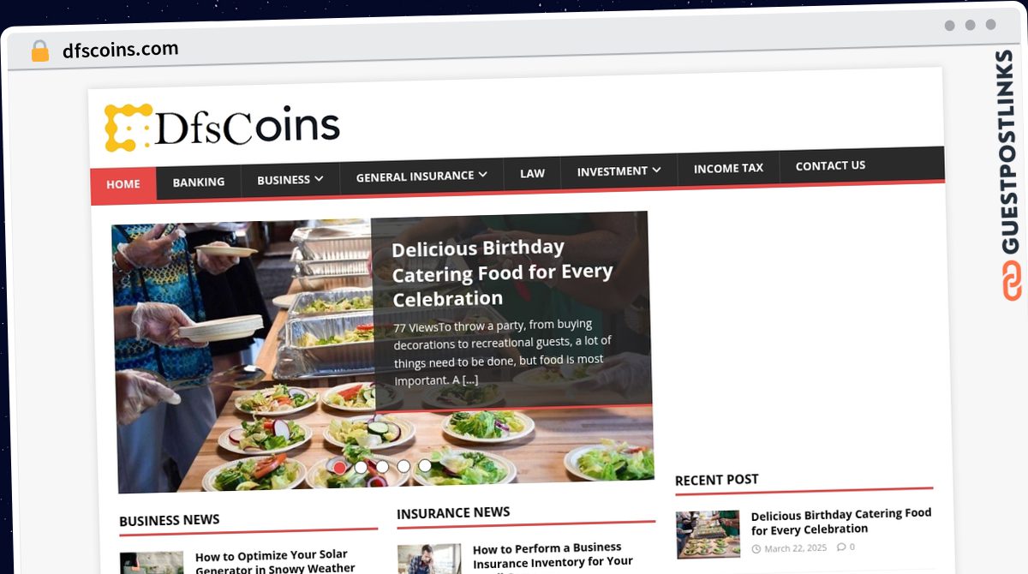1028x574 pixels.
Task: Open the Contact Us page
Action: pyautogui.click(x=830, y=165)
